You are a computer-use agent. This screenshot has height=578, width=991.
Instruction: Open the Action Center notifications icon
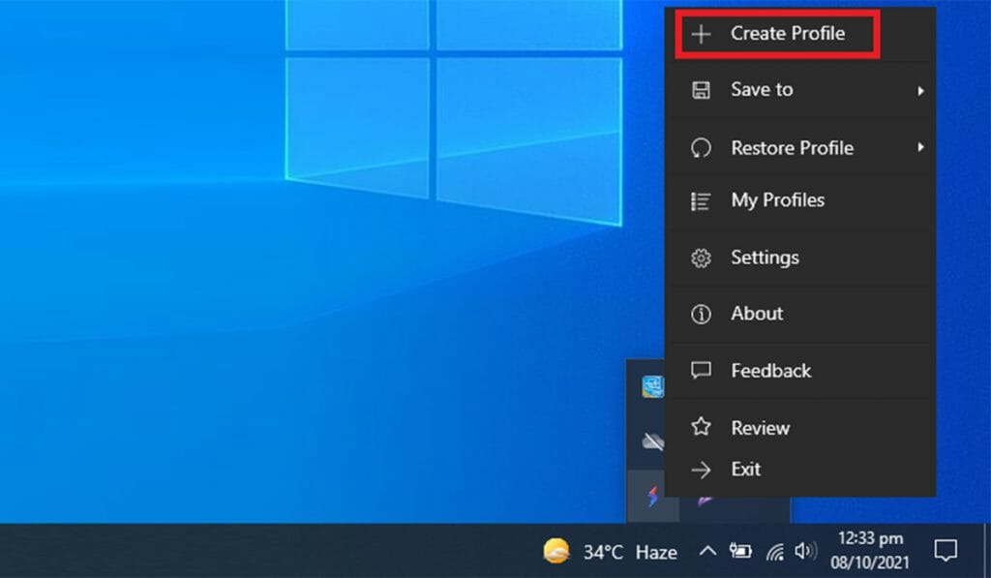pyautogui.click(x=945, y=551)
